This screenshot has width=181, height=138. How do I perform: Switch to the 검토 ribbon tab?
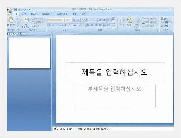click(75, 14)
